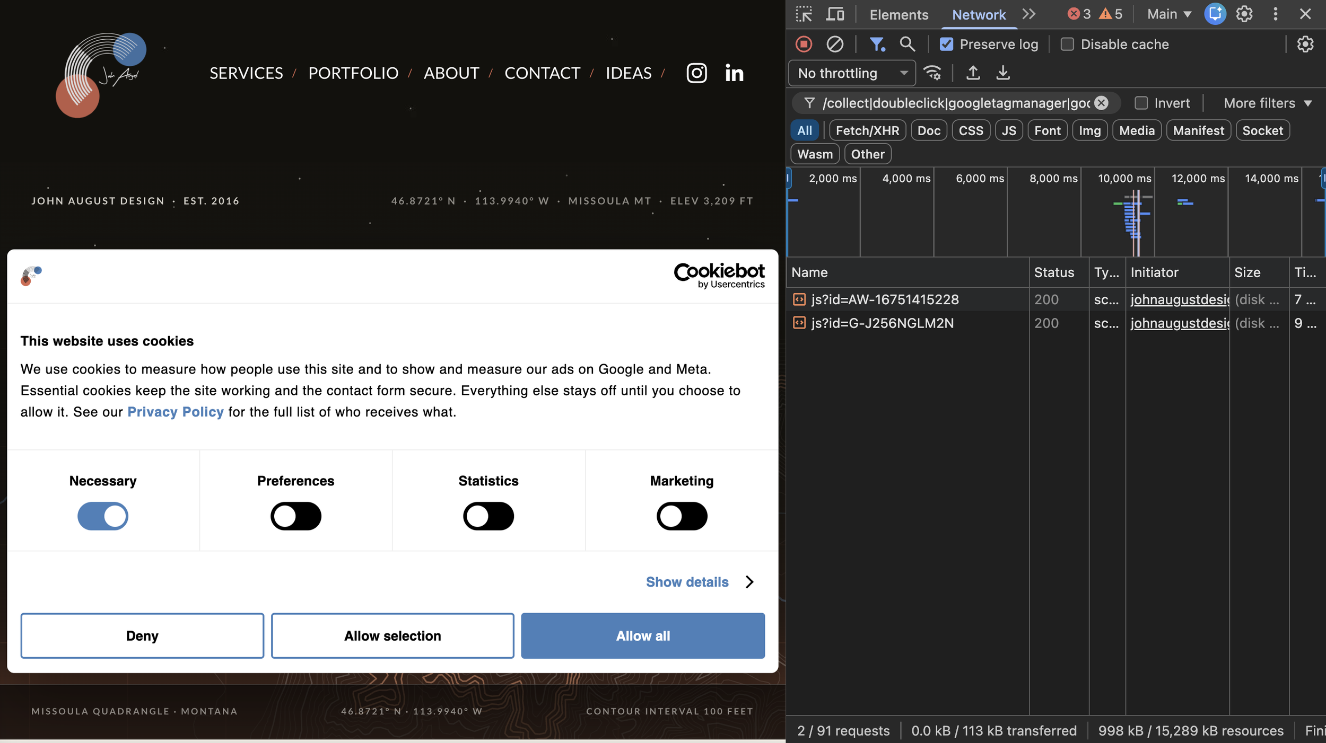Filter requests by CSS type
The height and width of the screenshot is (743, 1326).
[x=971, y=130]
